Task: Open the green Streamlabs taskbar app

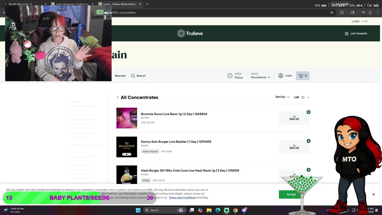Action: tap(227, 210)
